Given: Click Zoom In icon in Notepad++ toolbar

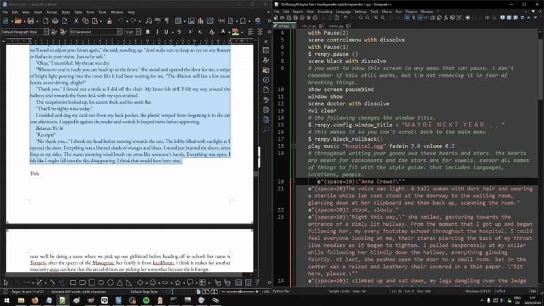Looking at the screenshot, I should pyautogui.click(x=376, y=18).
